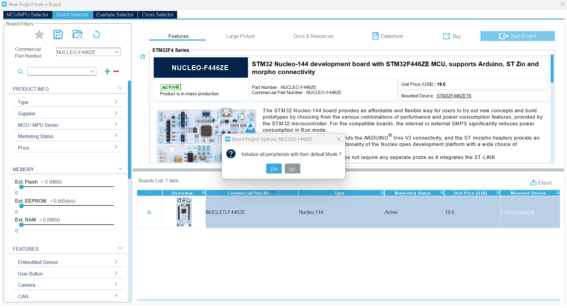Expand the MCU / MPU Series filter

(x=116, y=124)
